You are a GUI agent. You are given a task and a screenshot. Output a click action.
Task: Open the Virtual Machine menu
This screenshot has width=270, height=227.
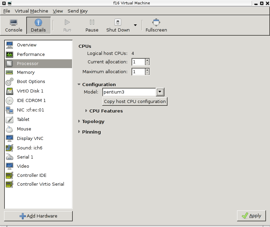[x=32, y=11]
